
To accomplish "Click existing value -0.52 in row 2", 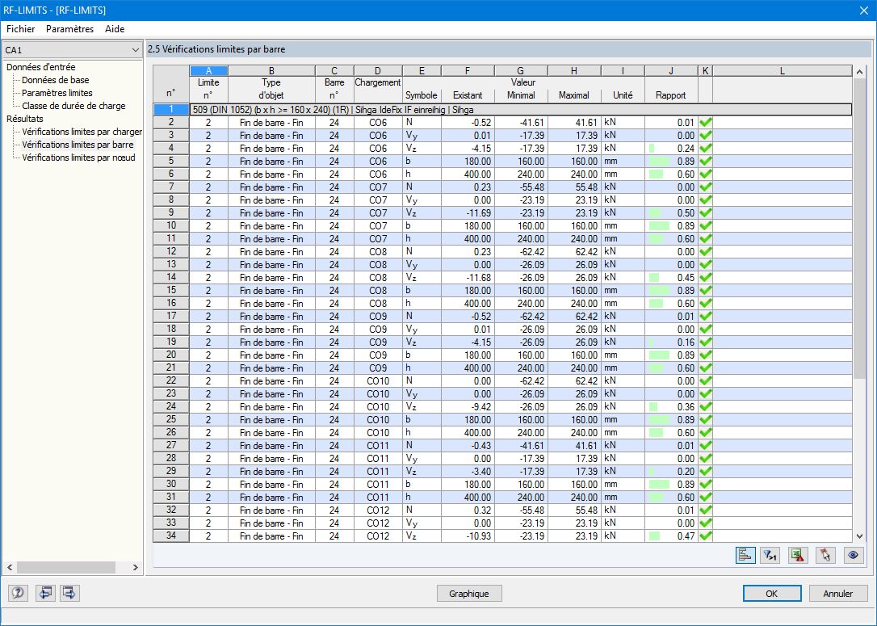I will click(x=468, y=123).
